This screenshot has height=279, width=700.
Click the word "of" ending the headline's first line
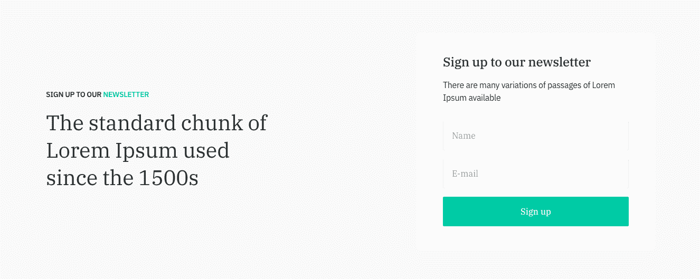coord(257,123)
